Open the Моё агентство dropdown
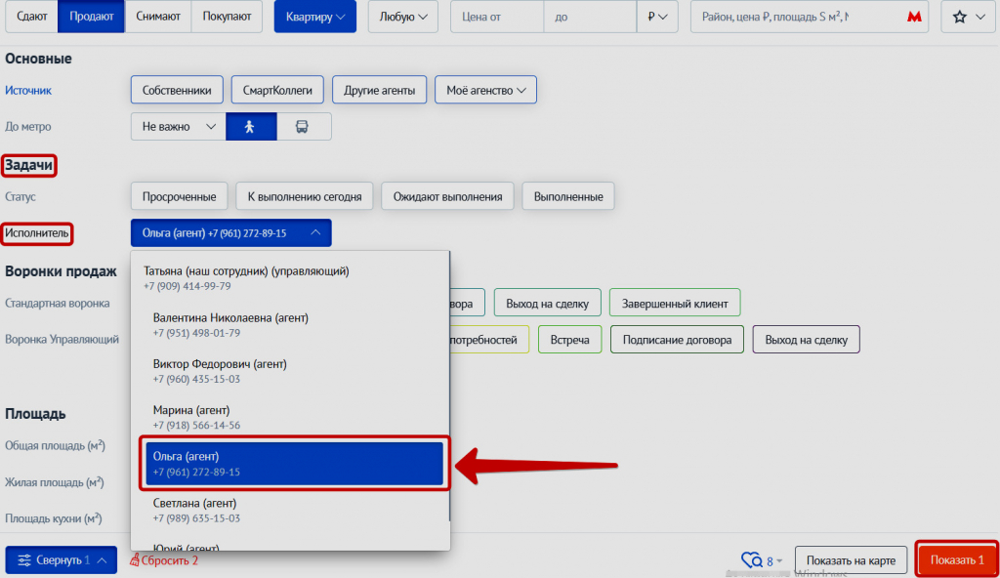1000x578 pixels. click(x=485, y=90)
